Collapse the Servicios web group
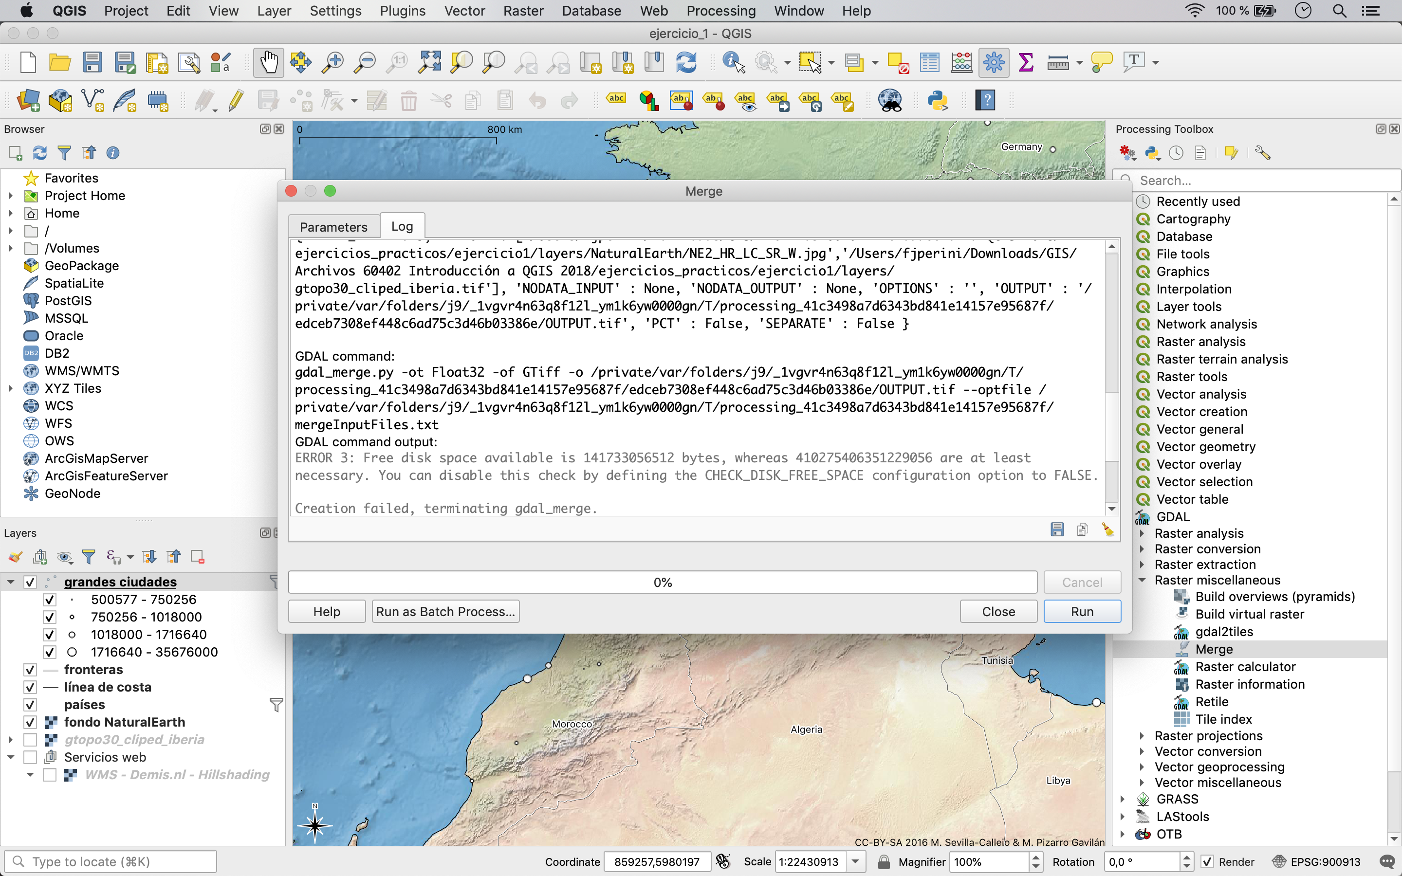Image resolution: width=1402 pixels, height=876 pixels. point(10,757)
